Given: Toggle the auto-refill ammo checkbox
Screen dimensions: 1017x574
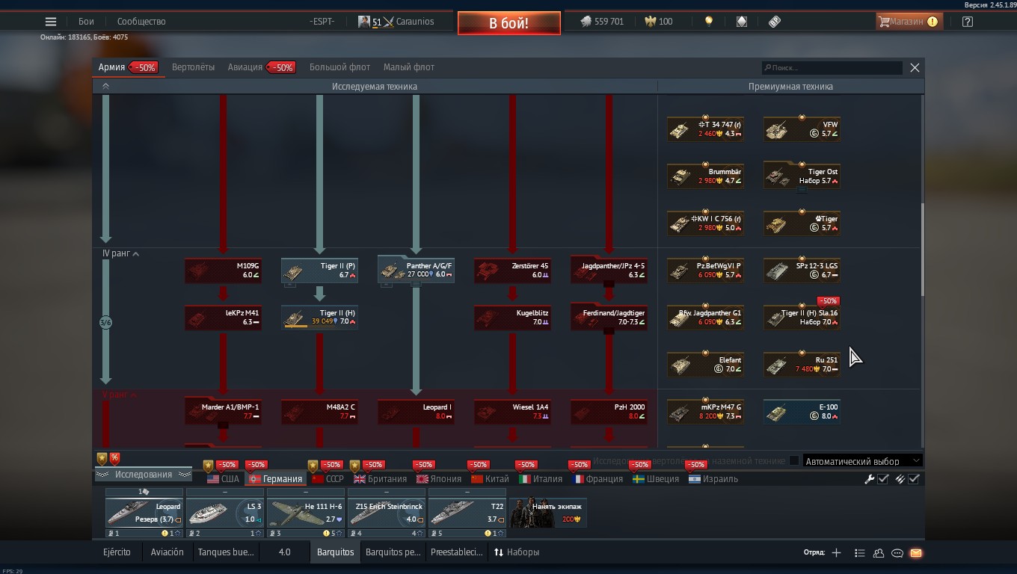Looking at the screenshot, I should click(x=914, y=479).
